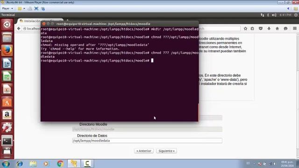Show bookmarks list icon in Firefox toolbar

point(252,28)
